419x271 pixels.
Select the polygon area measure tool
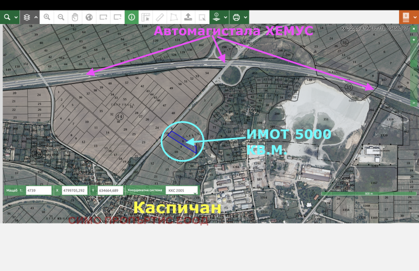(174, 17)
